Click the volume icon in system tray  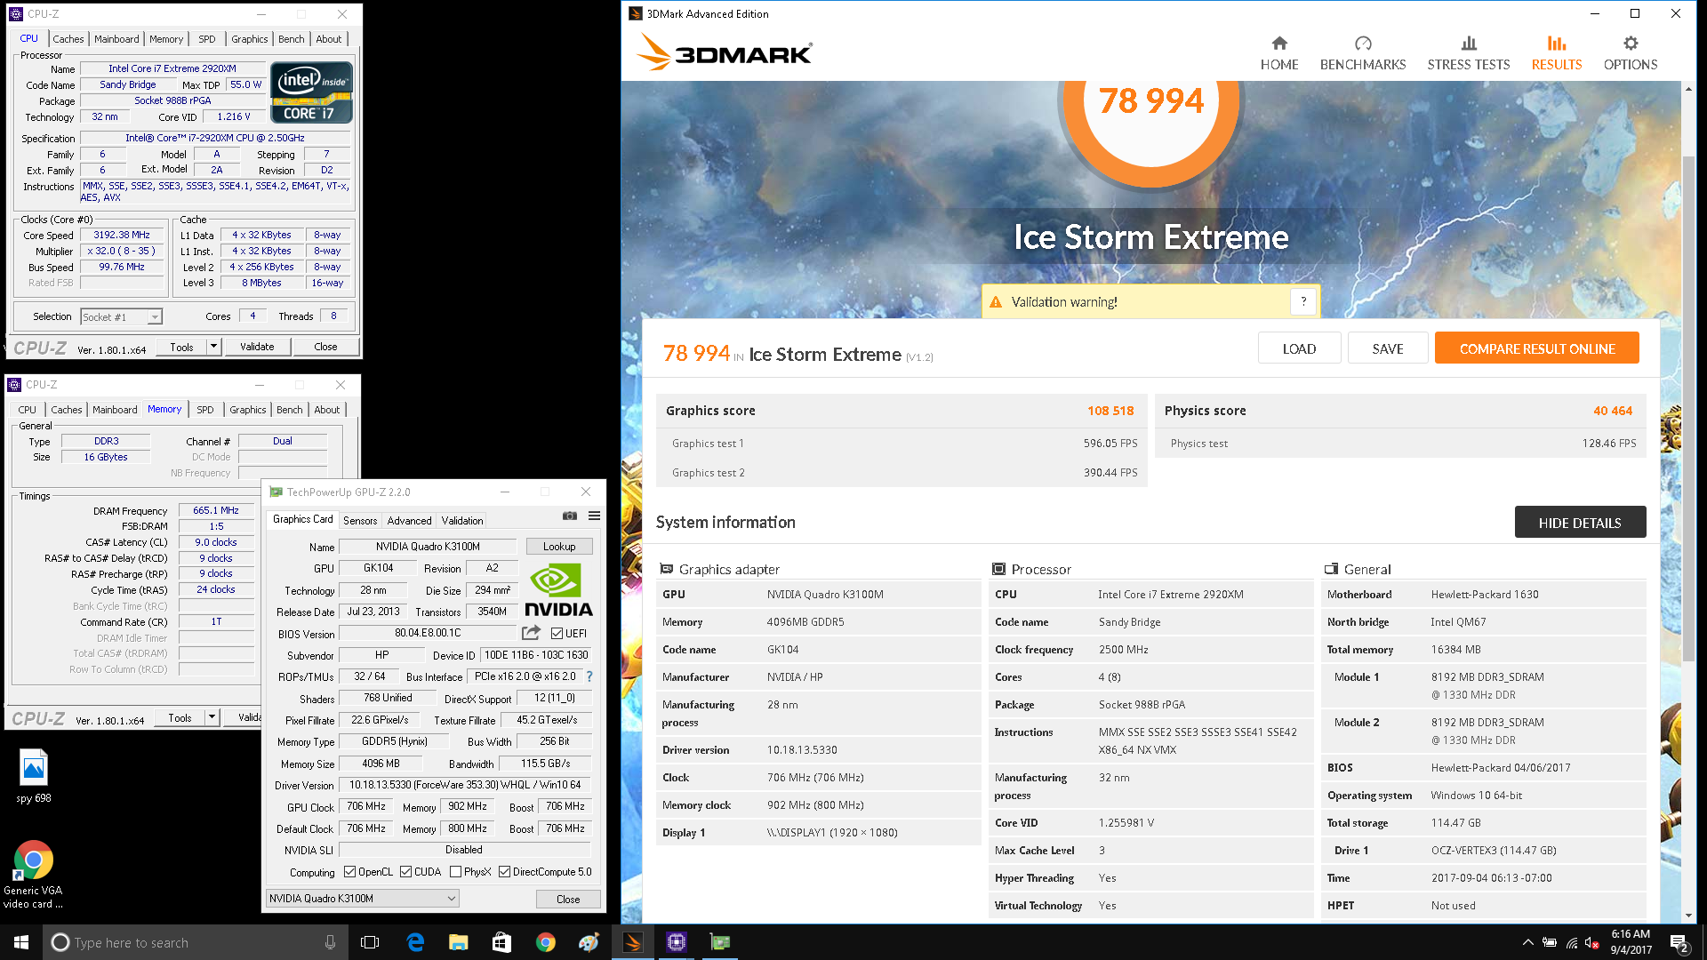coord(1592,942)
